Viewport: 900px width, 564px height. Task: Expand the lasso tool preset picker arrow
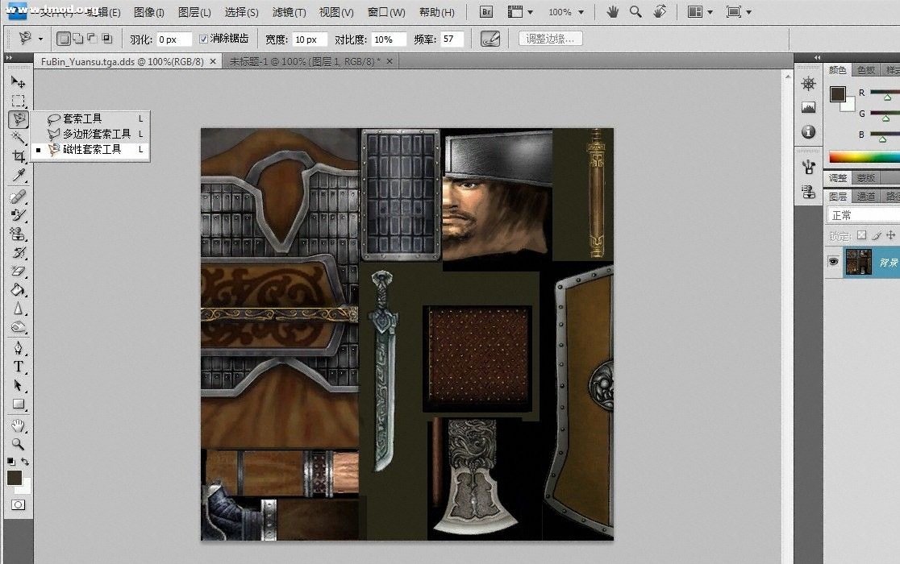click(40, 39)
